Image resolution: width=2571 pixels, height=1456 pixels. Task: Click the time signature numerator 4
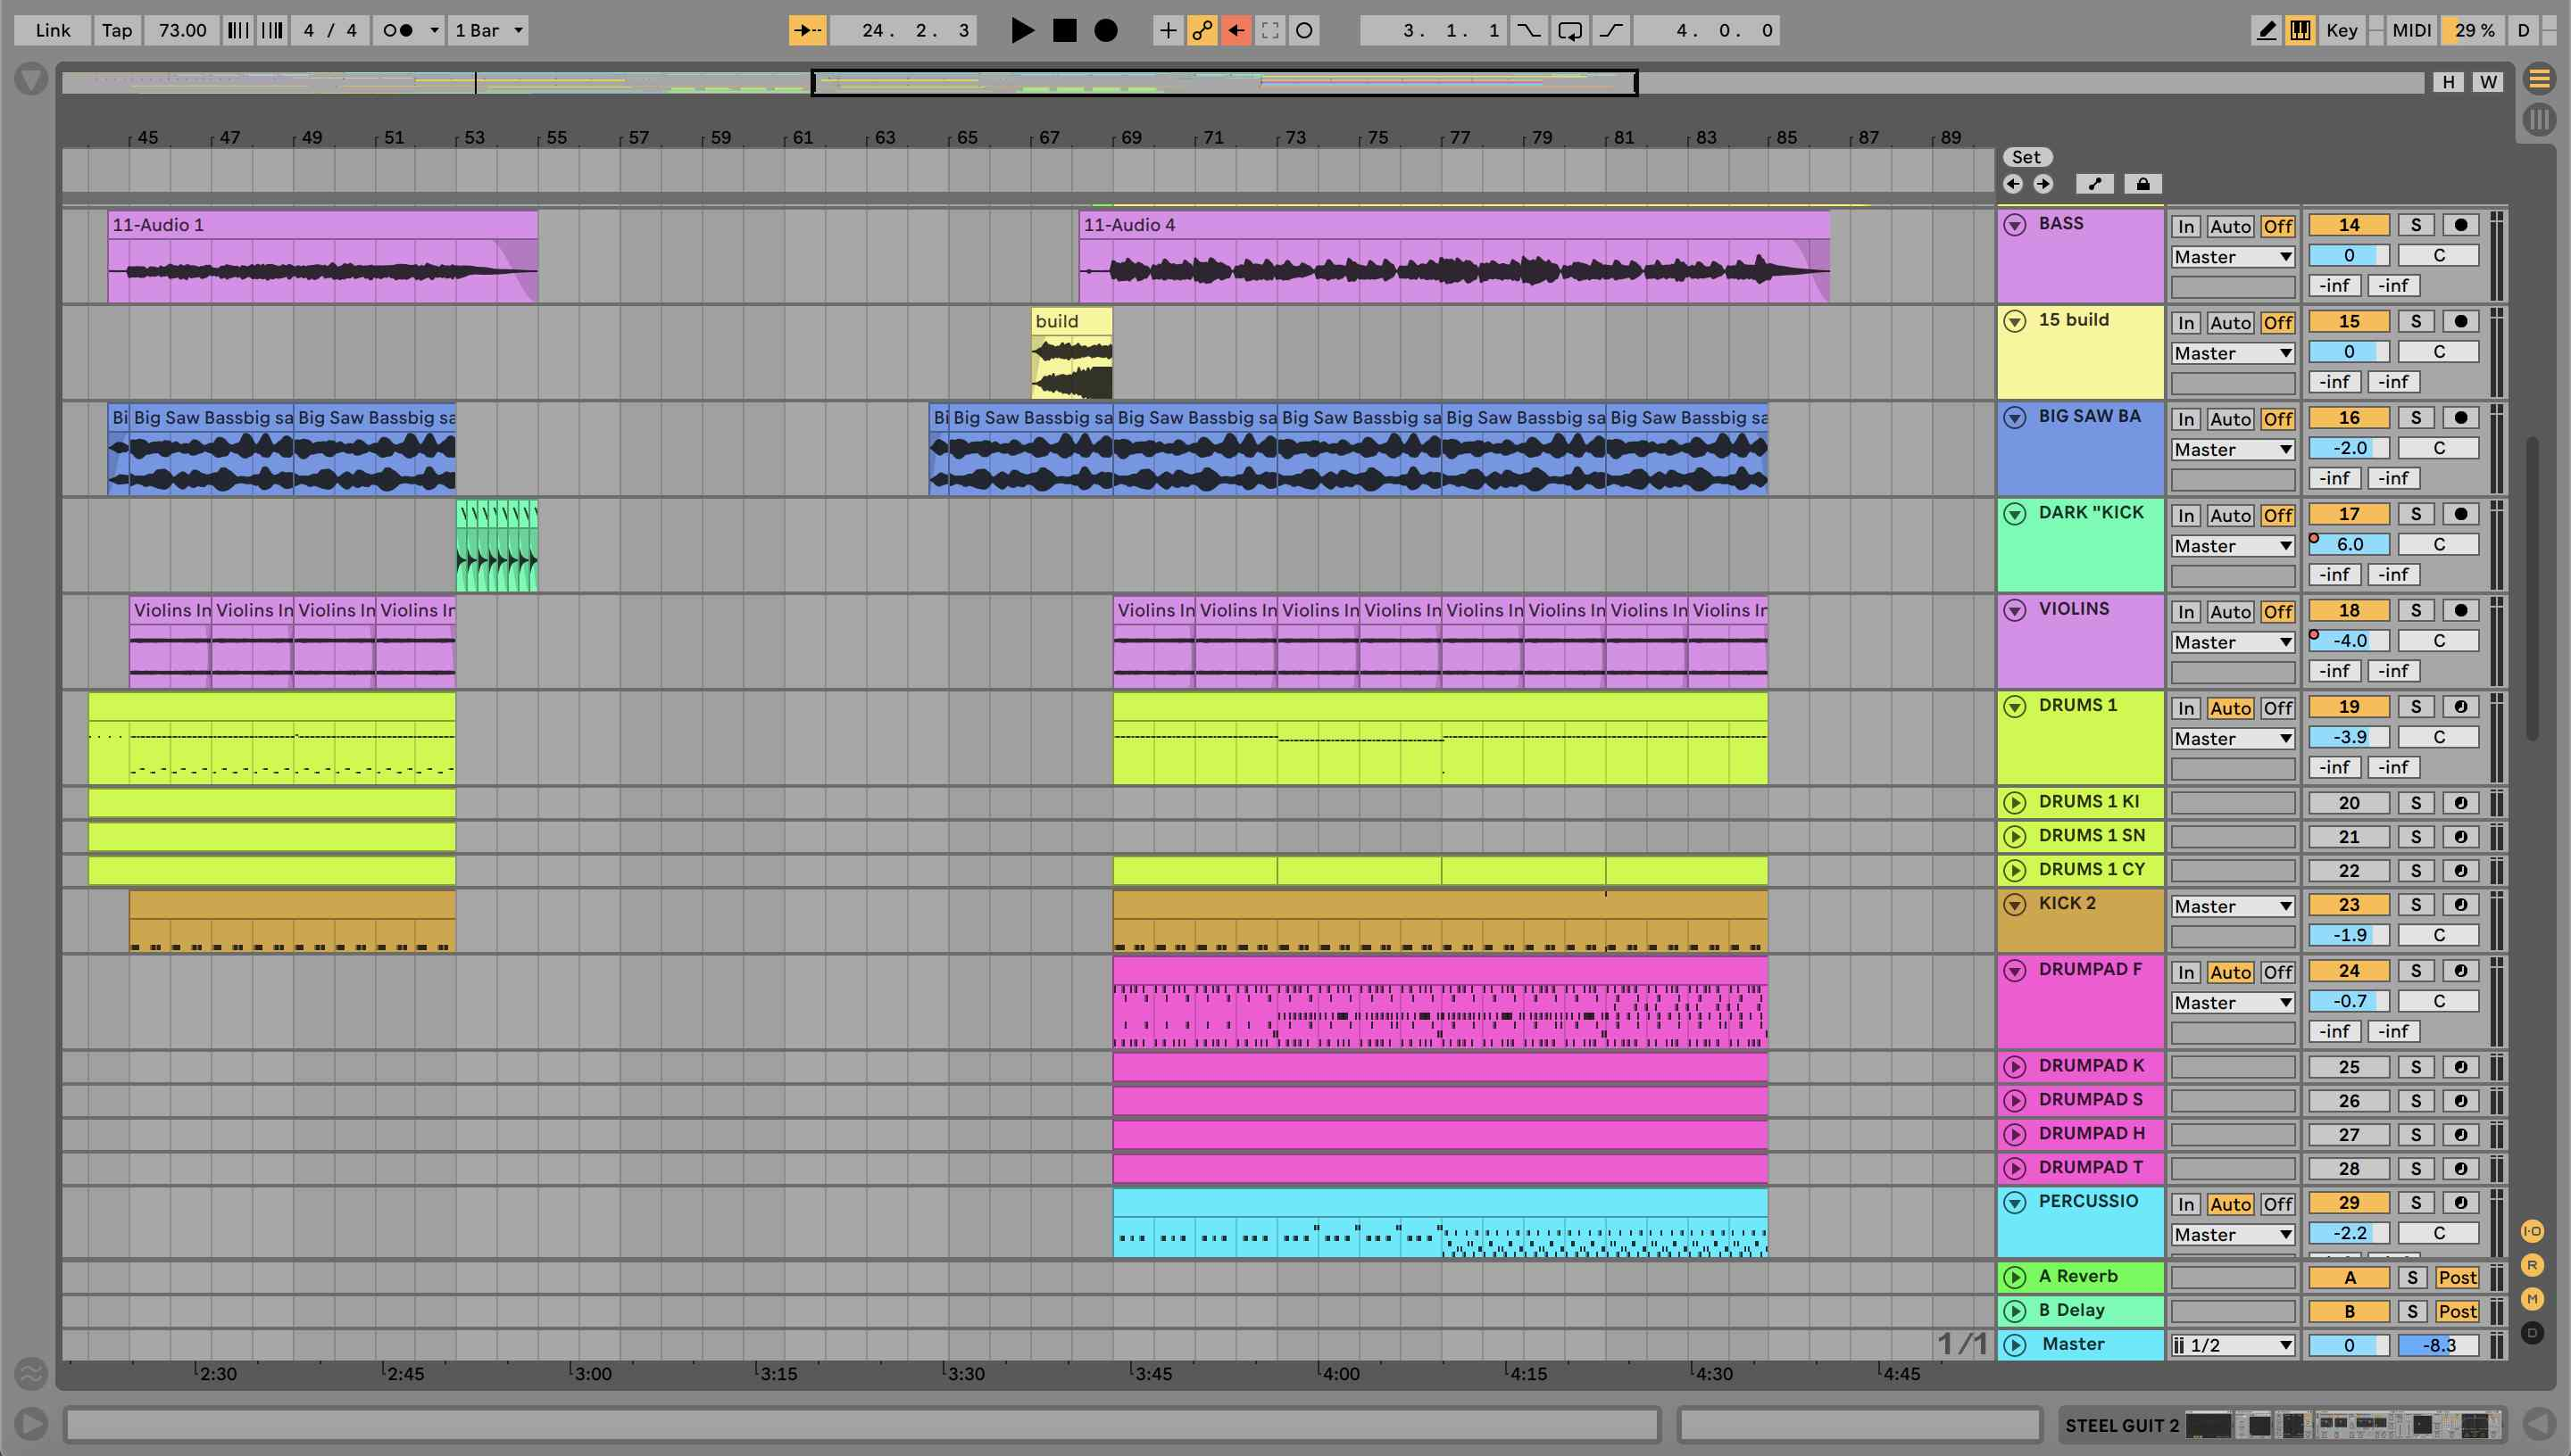click(309, 30)
